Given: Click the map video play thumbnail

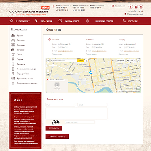Looking at the screenshot, I should (x=57, y=85).
